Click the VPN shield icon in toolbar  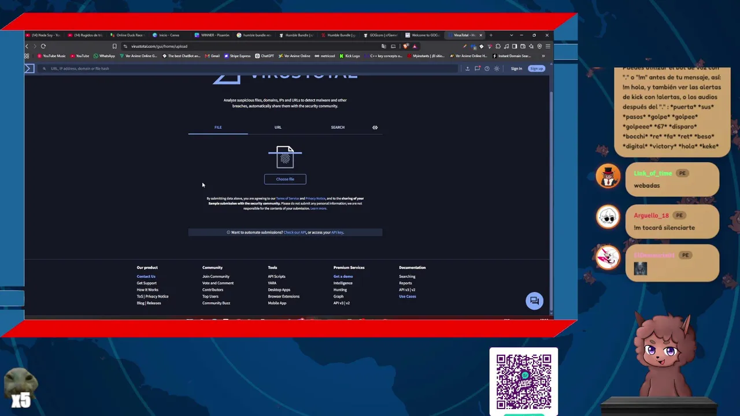coord(539,46)
